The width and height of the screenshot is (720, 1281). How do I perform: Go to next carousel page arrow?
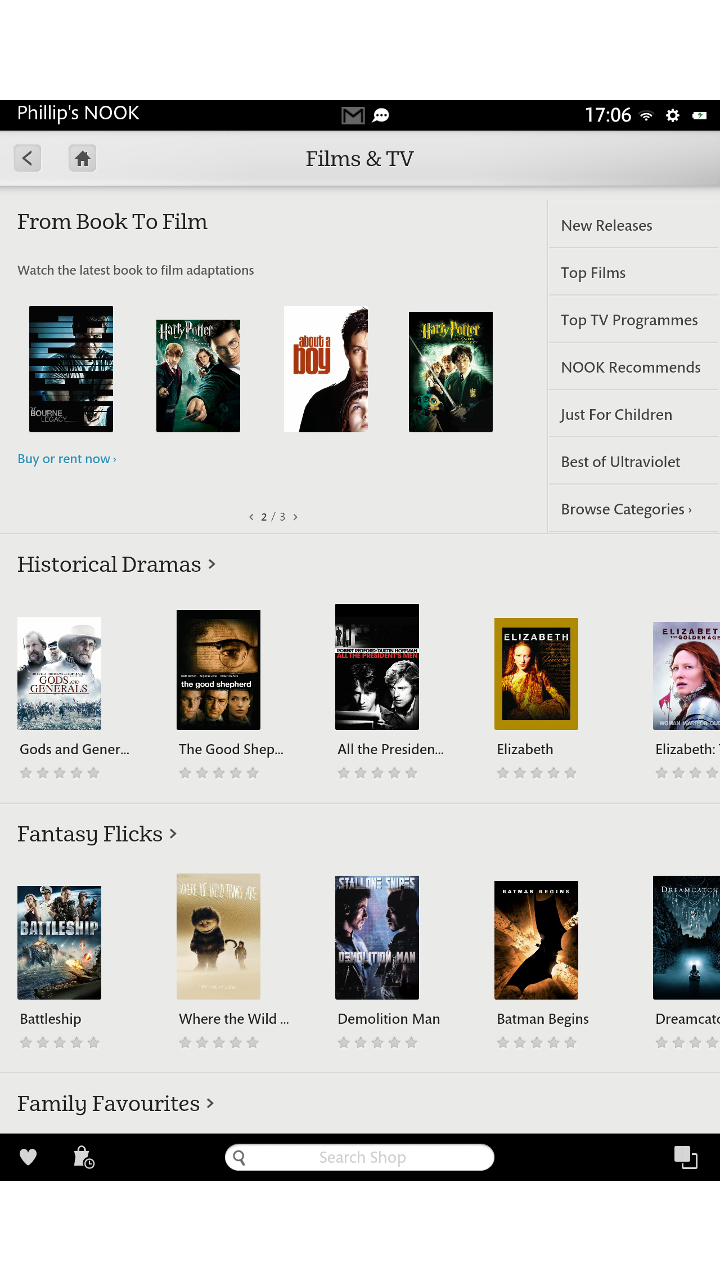pos(295,517)
